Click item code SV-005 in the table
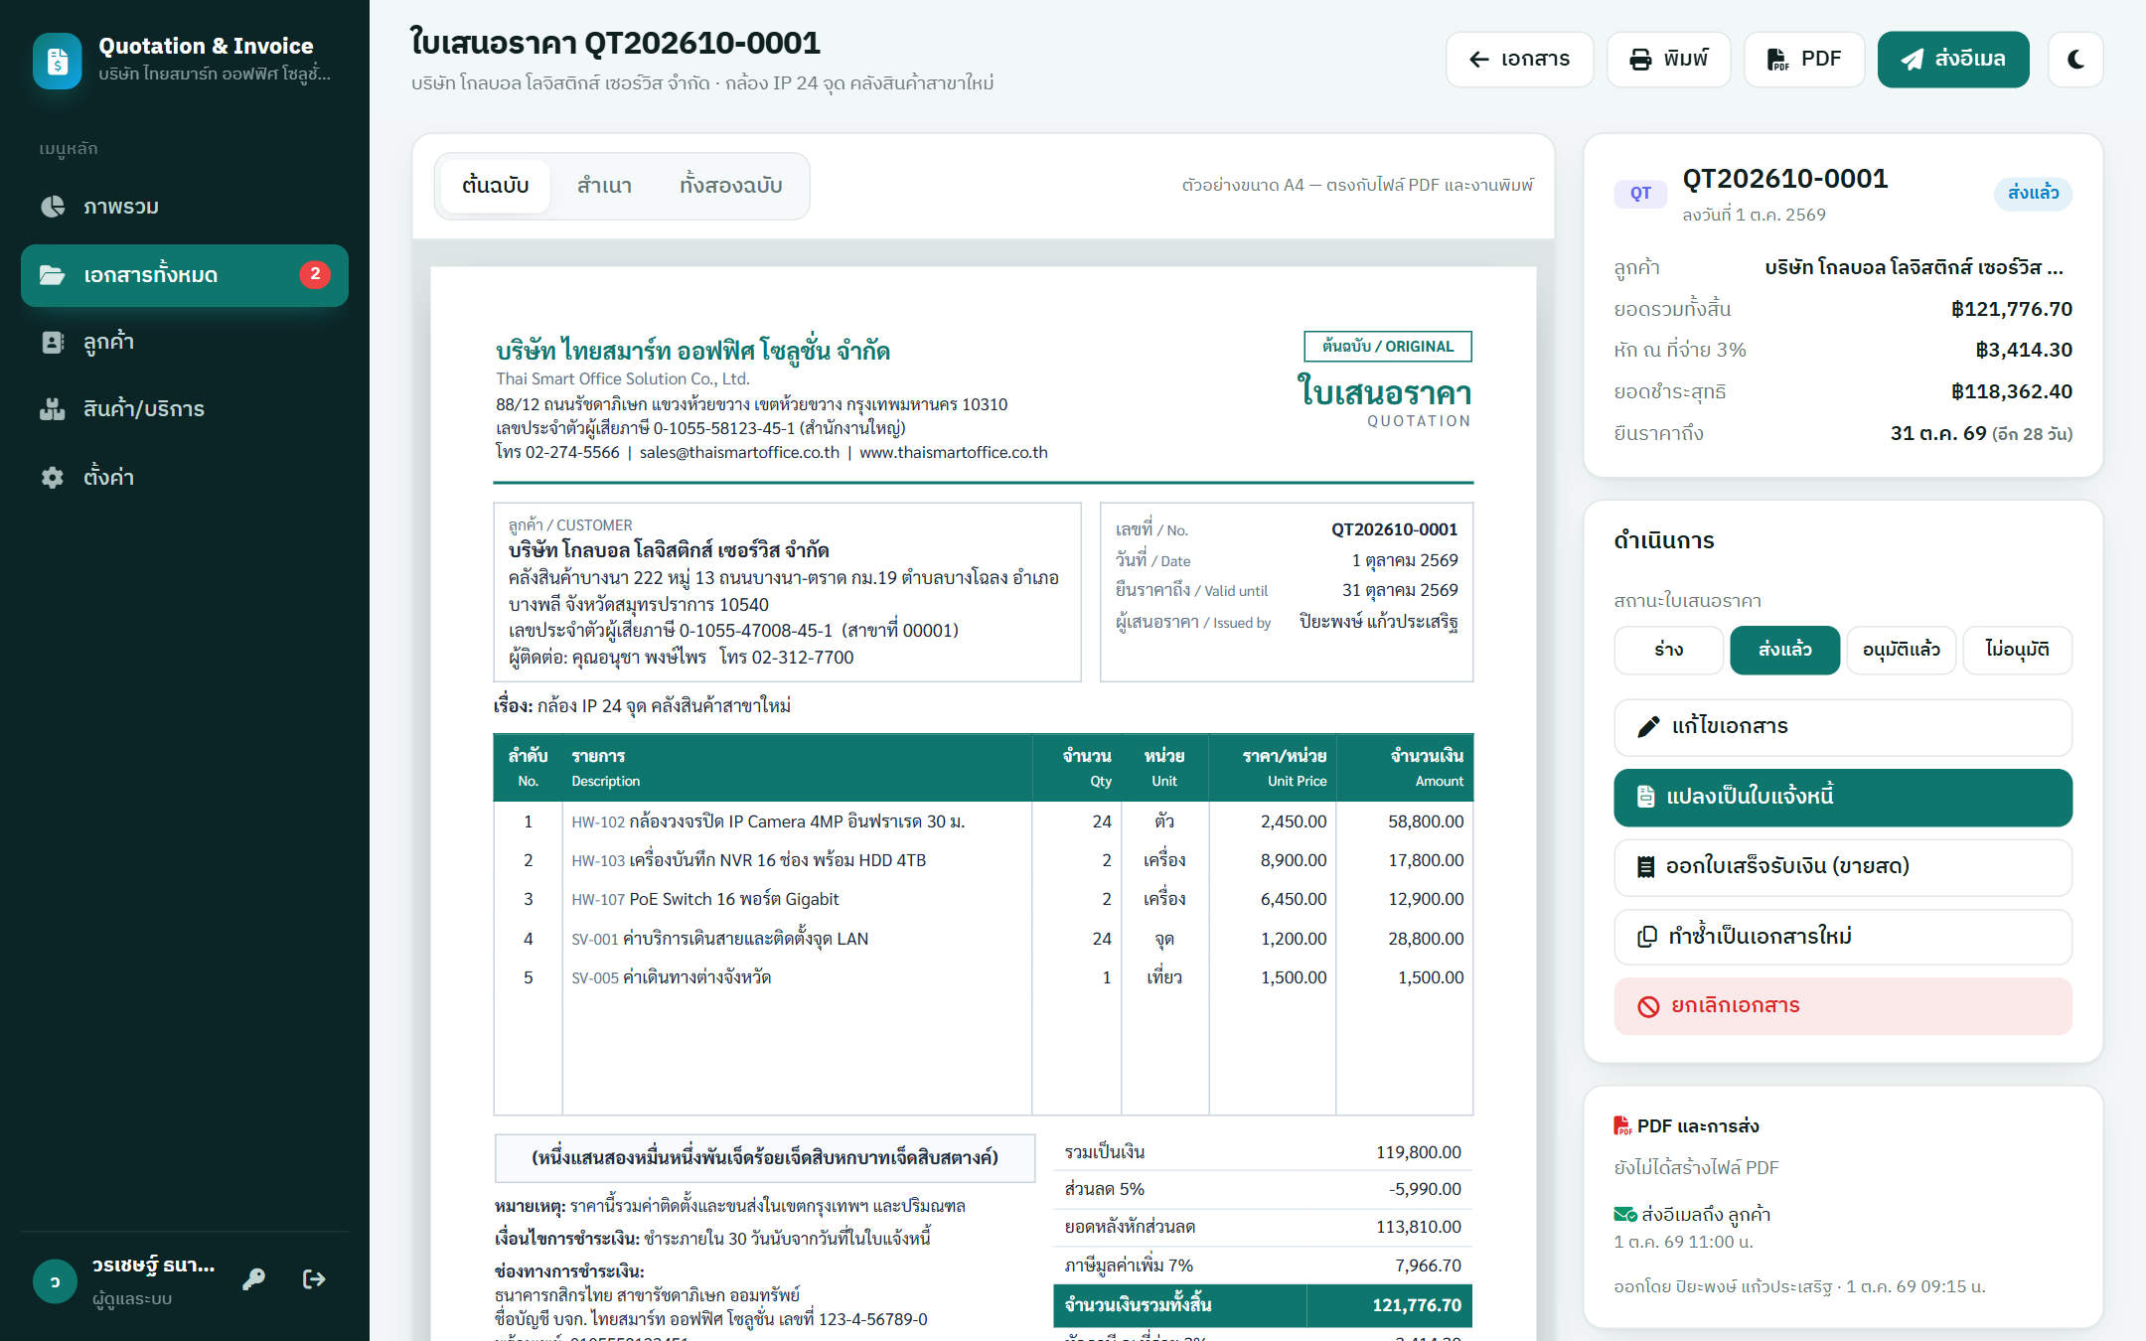Image resolution: width=2146 pixels, height=1341 pixels. tap(595, 978)
